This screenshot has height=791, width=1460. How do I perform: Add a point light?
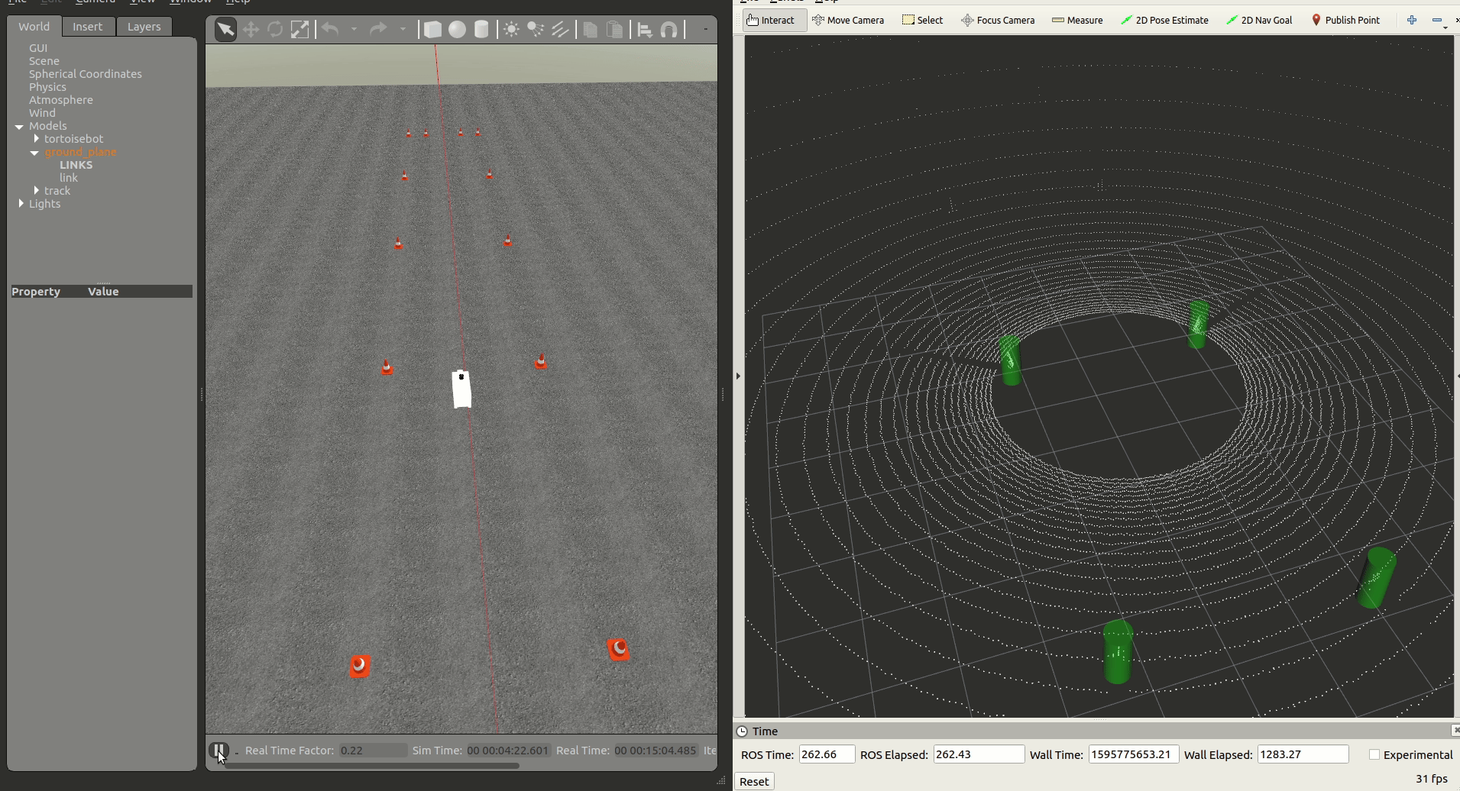[511, 30]
